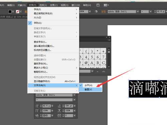This screenshot has width=167, height=125.
Task: Click the highlighted 文字方向(Y) submenu item
Action: (x=53, y=85)
